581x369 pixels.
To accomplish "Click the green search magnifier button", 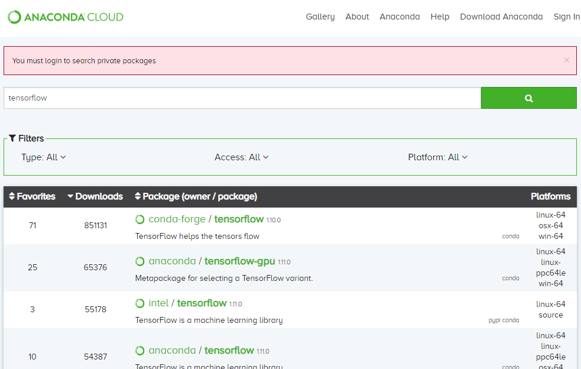I will pyautogui.click(x=529, y=98).
